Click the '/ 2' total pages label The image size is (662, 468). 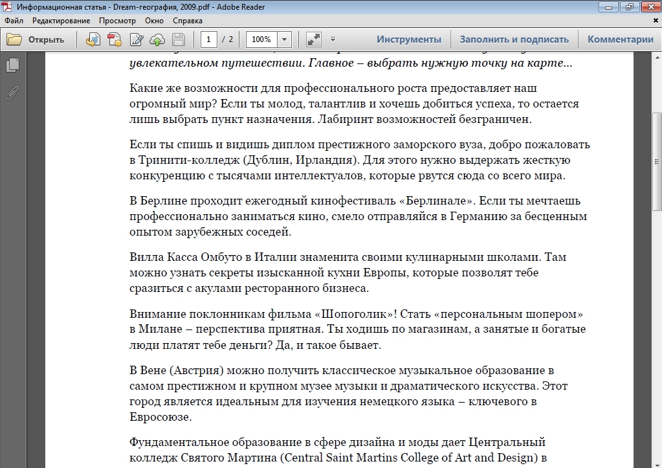click(x=227, y=39)
